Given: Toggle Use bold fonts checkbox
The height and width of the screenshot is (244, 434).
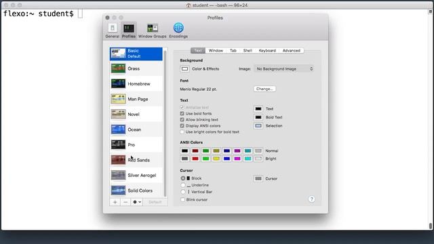Looking at the screenshot, I should 182,113.
